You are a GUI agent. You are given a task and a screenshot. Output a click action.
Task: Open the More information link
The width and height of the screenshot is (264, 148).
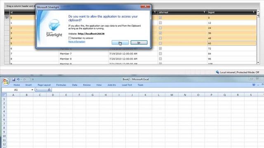pos(77,42)
